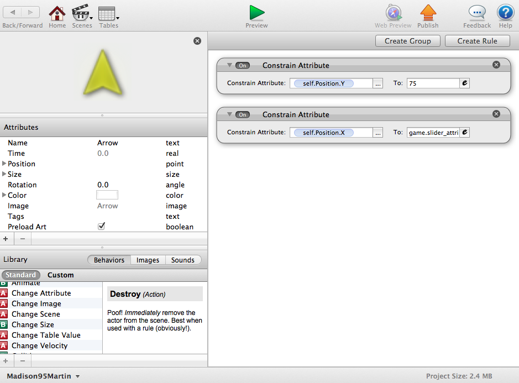
Task: Click the self.Position.X attribute field
Action: click(331, 133)
